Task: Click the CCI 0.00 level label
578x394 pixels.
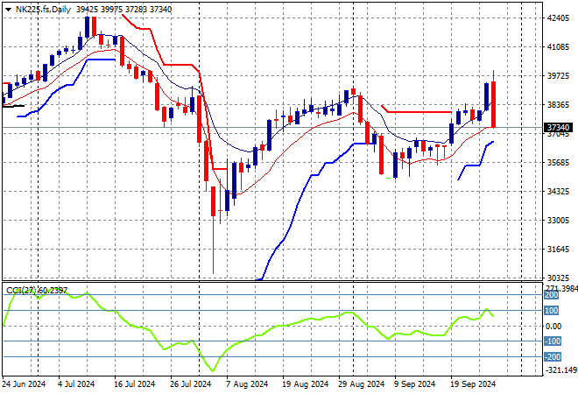Action: [x=553, y=327]
